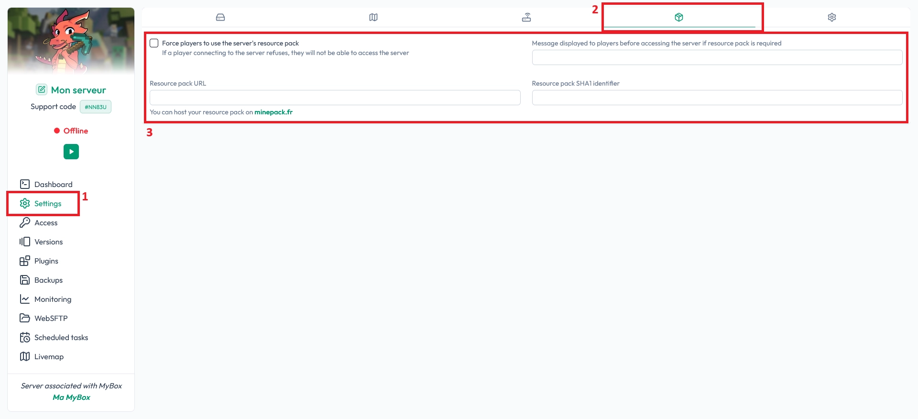Open the Versions sidebar item
This screenshot has width=918, height=419.
click(48, 242)
